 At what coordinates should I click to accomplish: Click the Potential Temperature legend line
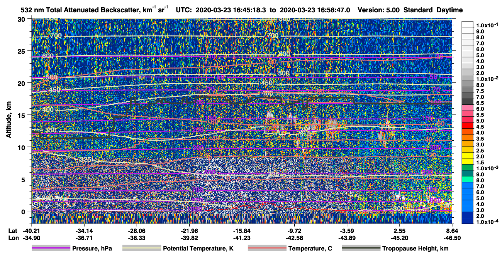click(x=141, y=249)
